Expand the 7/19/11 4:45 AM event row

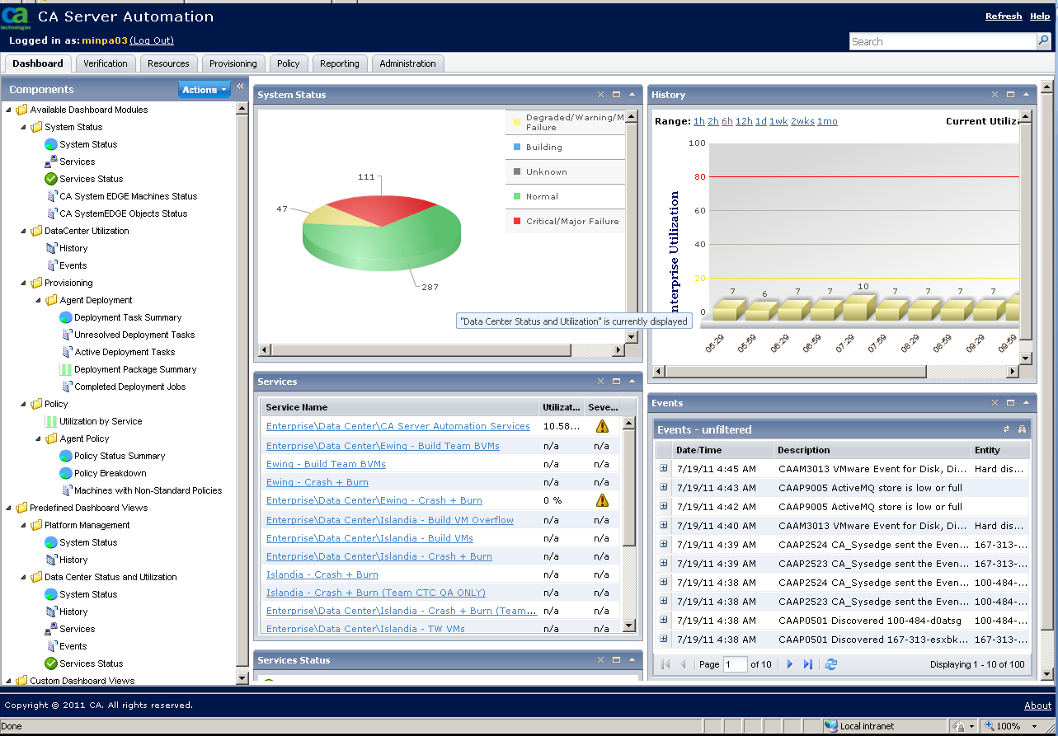click(663, 468)
